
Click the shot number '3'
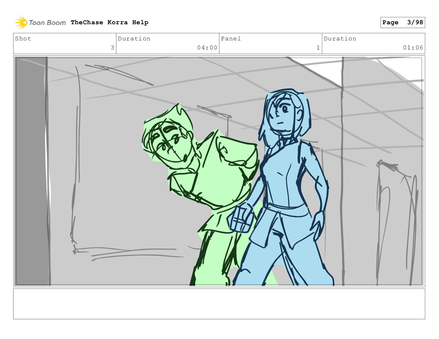(x=112, y=48)
